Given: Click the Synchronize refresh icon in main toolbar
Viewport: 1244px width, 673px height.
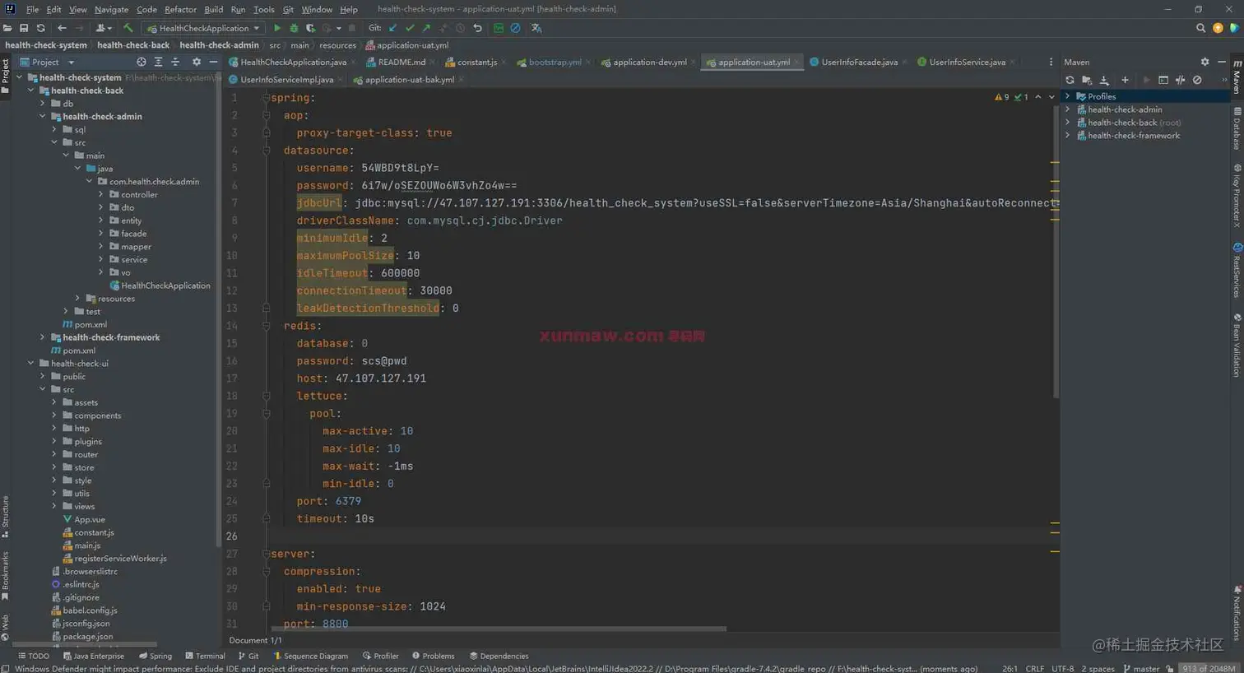Looking at the screenshot, I should pyautogui.click(x=40, y=28).
